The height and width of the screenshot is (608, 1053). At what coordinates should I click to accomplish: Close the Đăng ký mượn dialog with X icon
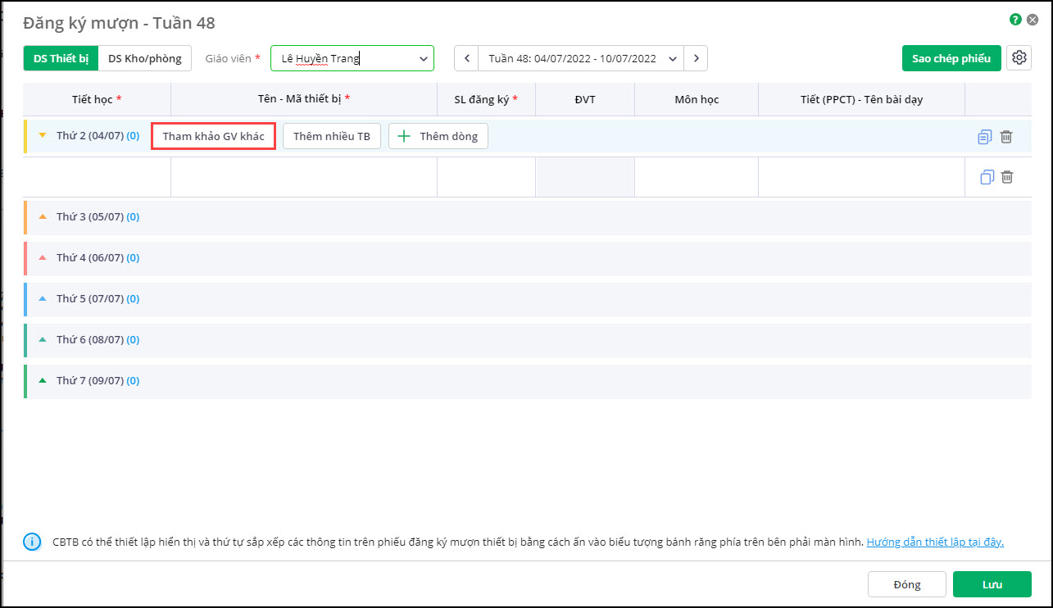[x=1033, y=20]
